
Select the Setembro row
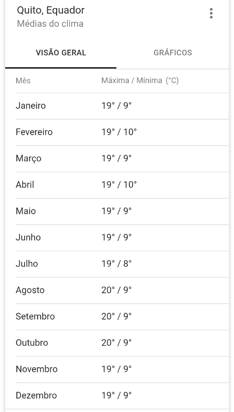point(122,316)
